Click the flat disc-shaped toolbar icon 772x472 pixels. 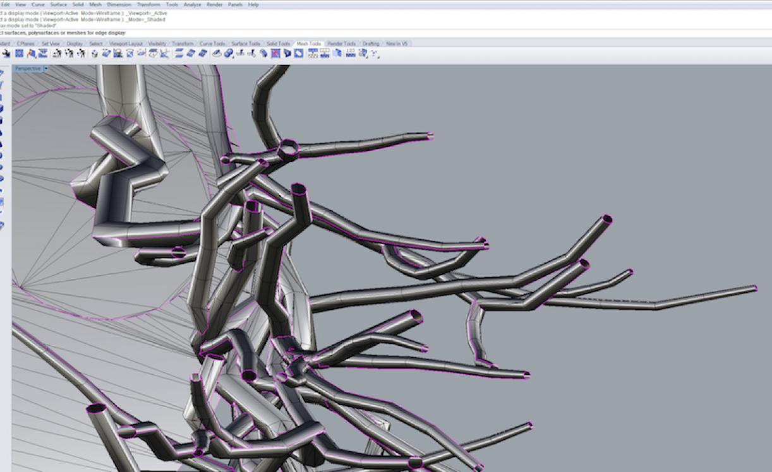pyautogui.click(x=217, y=54)
